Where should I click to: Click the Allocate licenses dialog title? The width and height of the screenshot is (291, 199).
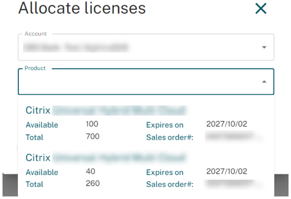82,9
